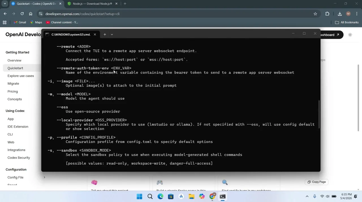Click the OpenAI Developers logo text

23,34
